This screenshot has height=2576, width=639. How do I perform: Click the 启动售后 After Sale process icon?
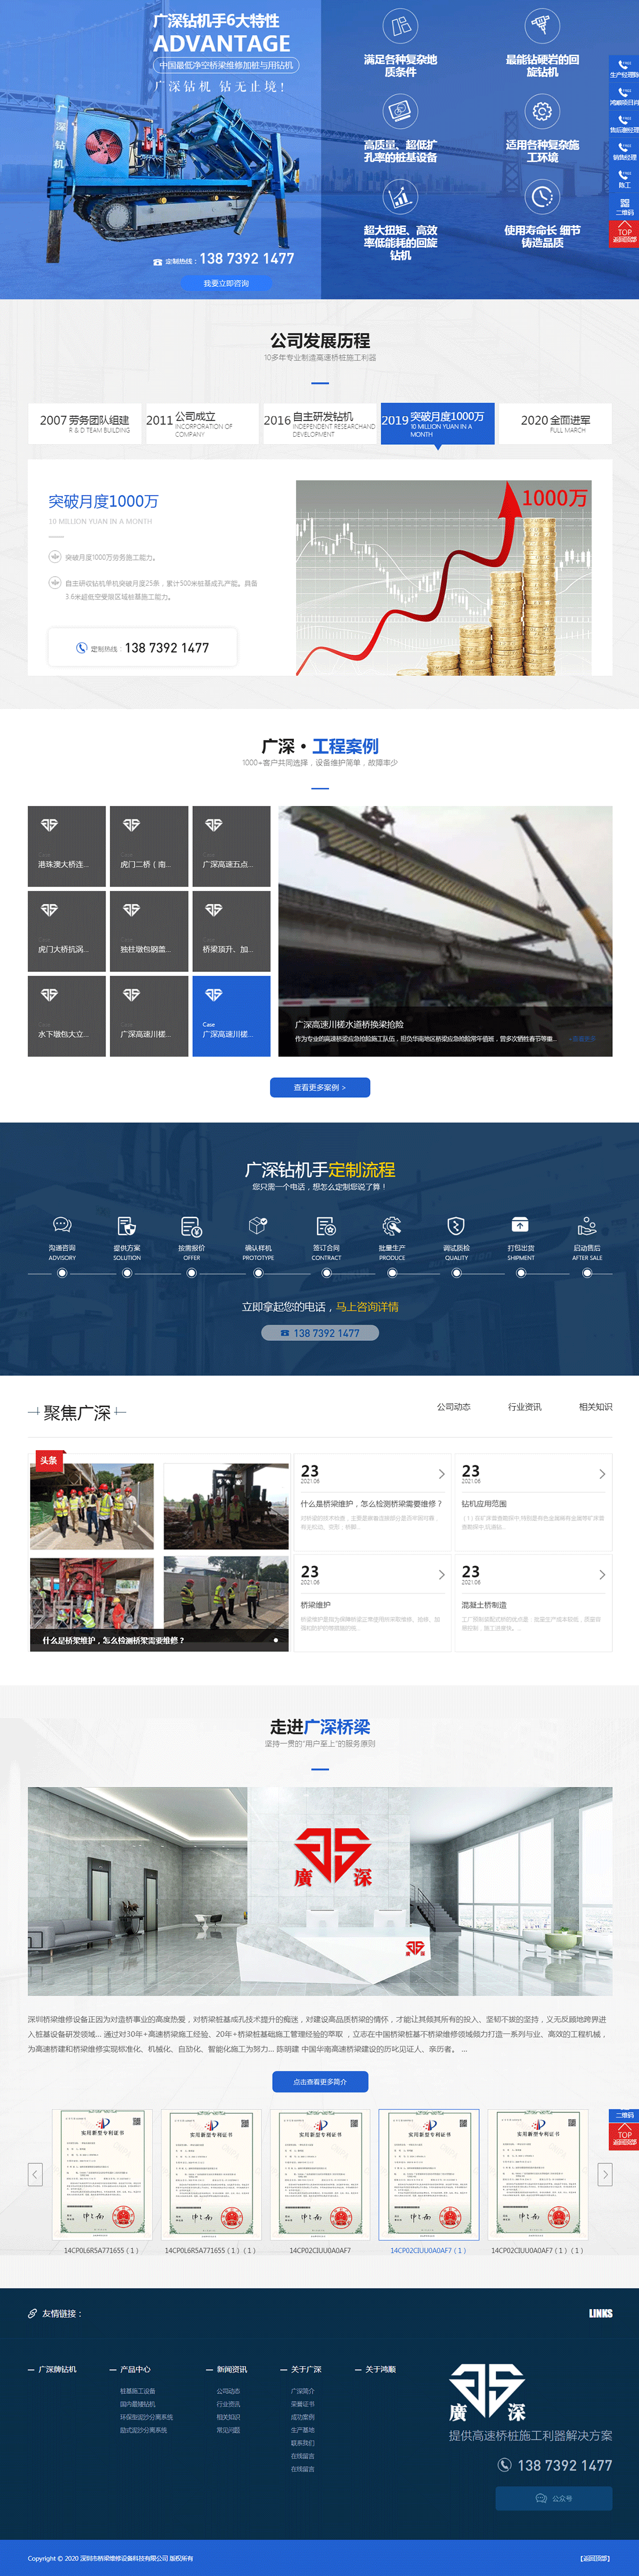(x=587, y=1225)
